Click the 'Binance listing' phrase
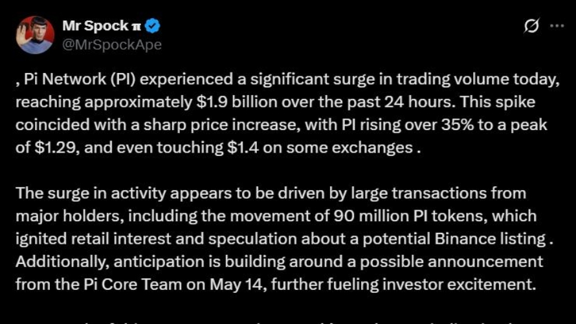The image size is (576, 324). pyautogui.click(x=490, y=239)
